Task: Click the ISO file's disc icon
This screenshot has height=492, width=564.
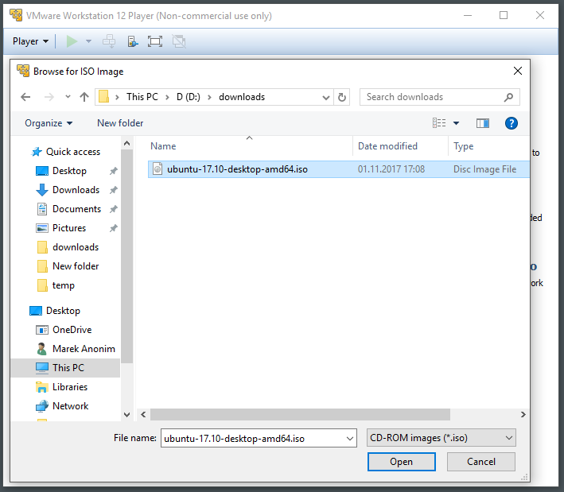Action: 158,169
